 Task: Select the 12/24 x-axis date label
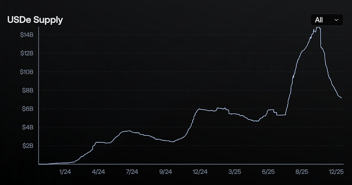coord(200,172)
